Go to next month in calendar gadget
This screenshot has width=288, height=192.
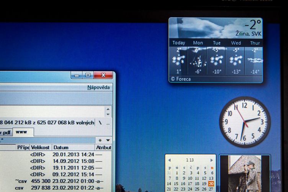coord(211,160)
